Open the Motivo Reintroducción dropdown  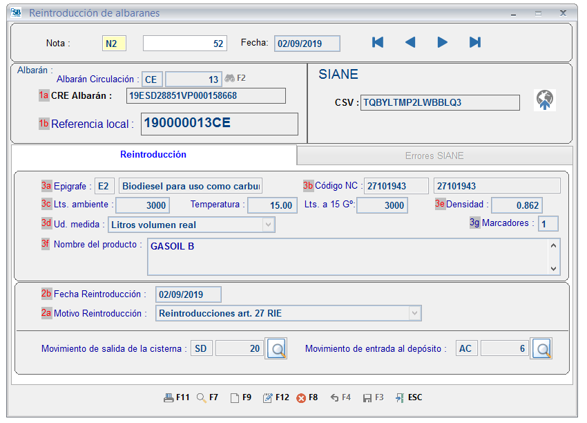pos(414,313)
